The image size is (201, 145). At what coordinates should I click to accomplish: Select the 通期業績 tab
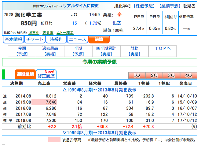tap(25, 74)
